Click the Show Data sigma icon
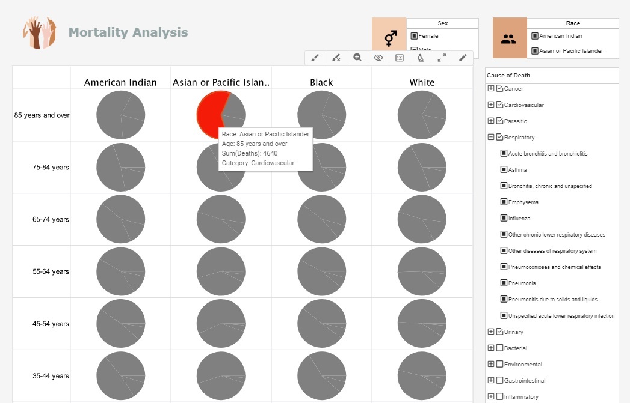 [400, 58]
